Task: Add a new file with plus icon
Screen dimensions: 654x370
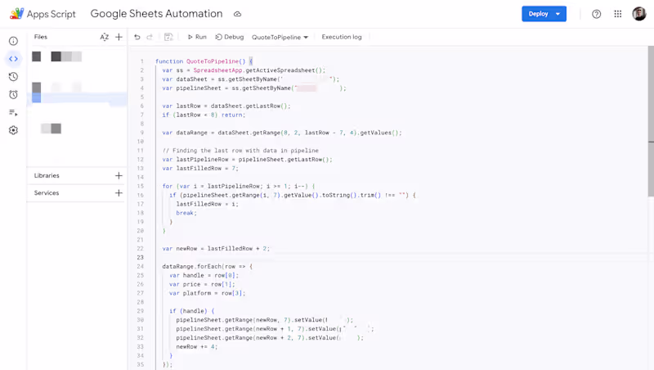Action: tap(119, 37)
